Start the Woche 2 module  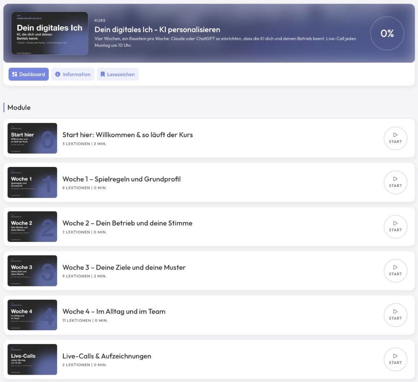click(395, 227)
